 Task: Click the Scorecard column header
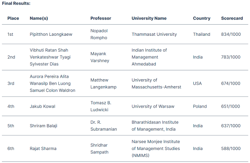tap(232, 18)
